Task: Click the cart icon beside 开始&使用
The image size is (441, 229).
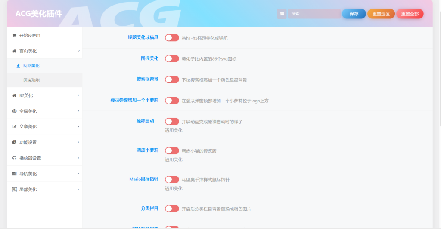Action: (x=14, y=35)
